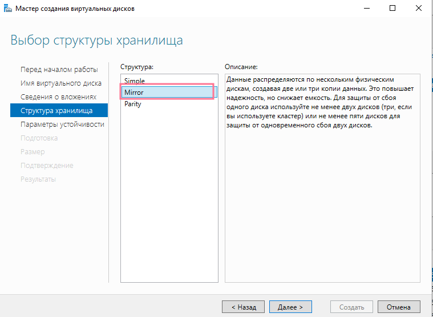
Task: Select the Структура хранилища step
Action: pyautogui.click(x=56, y=111)
